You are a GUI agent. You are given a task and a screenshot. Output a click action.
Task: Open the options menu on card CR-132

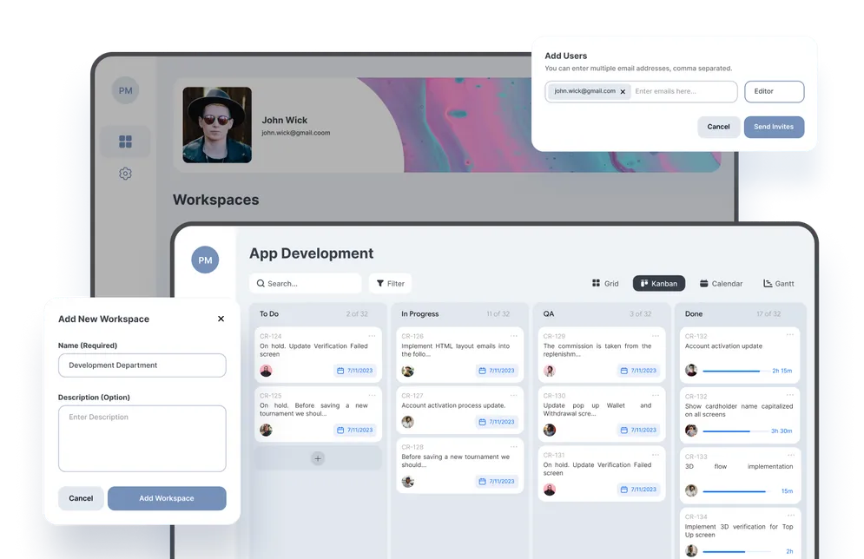pyautogui.click(x=790, y=335)
